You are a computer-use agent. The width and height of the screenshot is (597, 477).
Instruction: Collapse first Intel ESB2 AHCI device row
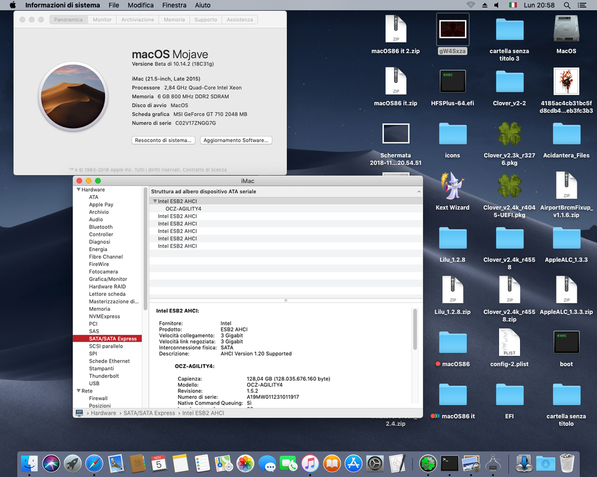pyautogui.click(x=155, y=201)
